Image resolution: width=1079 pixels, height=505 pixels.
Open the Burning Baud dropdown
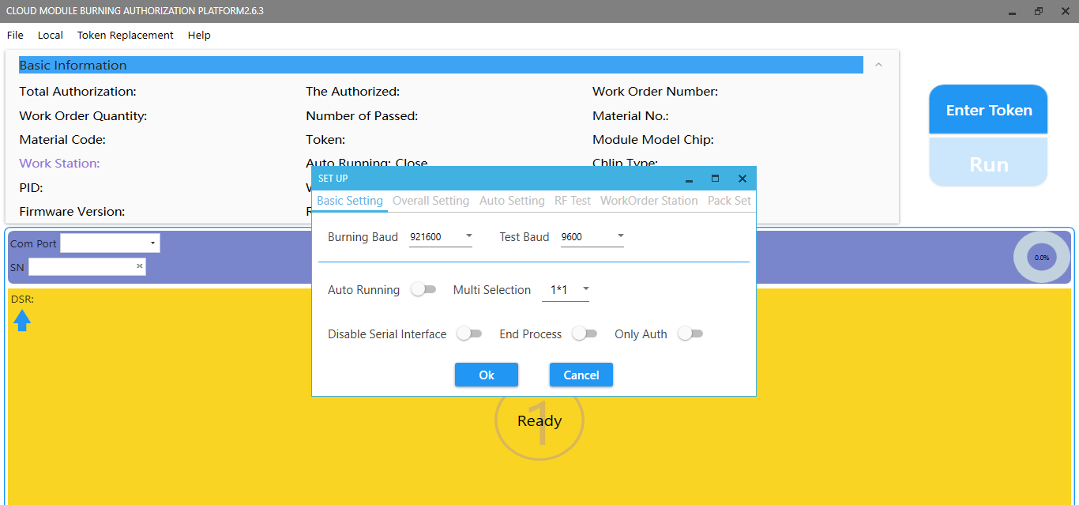(441, 236)
